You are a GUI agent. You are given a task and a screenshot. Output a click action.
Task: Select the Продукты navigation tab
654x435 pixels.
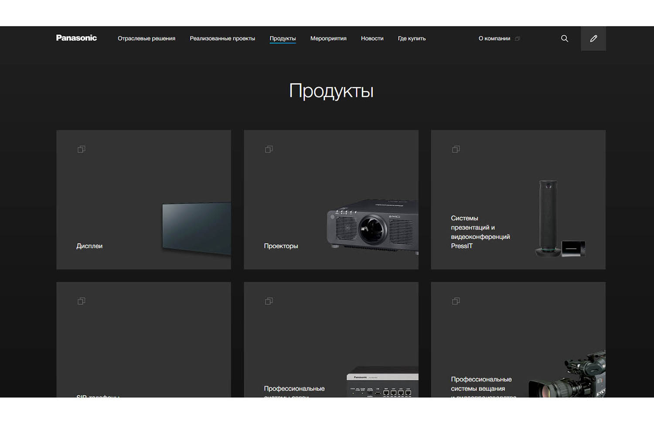point(283,38)
